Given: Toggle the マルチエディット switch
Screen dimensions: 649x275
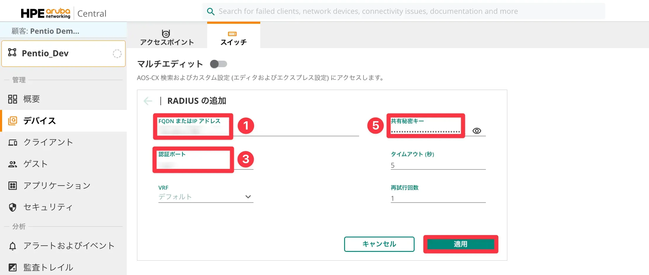Looking at the screenshot, I should click(219, 64).
